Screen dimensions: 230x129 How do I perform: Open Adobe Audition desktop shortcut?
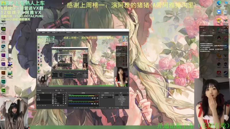point(3,82)
